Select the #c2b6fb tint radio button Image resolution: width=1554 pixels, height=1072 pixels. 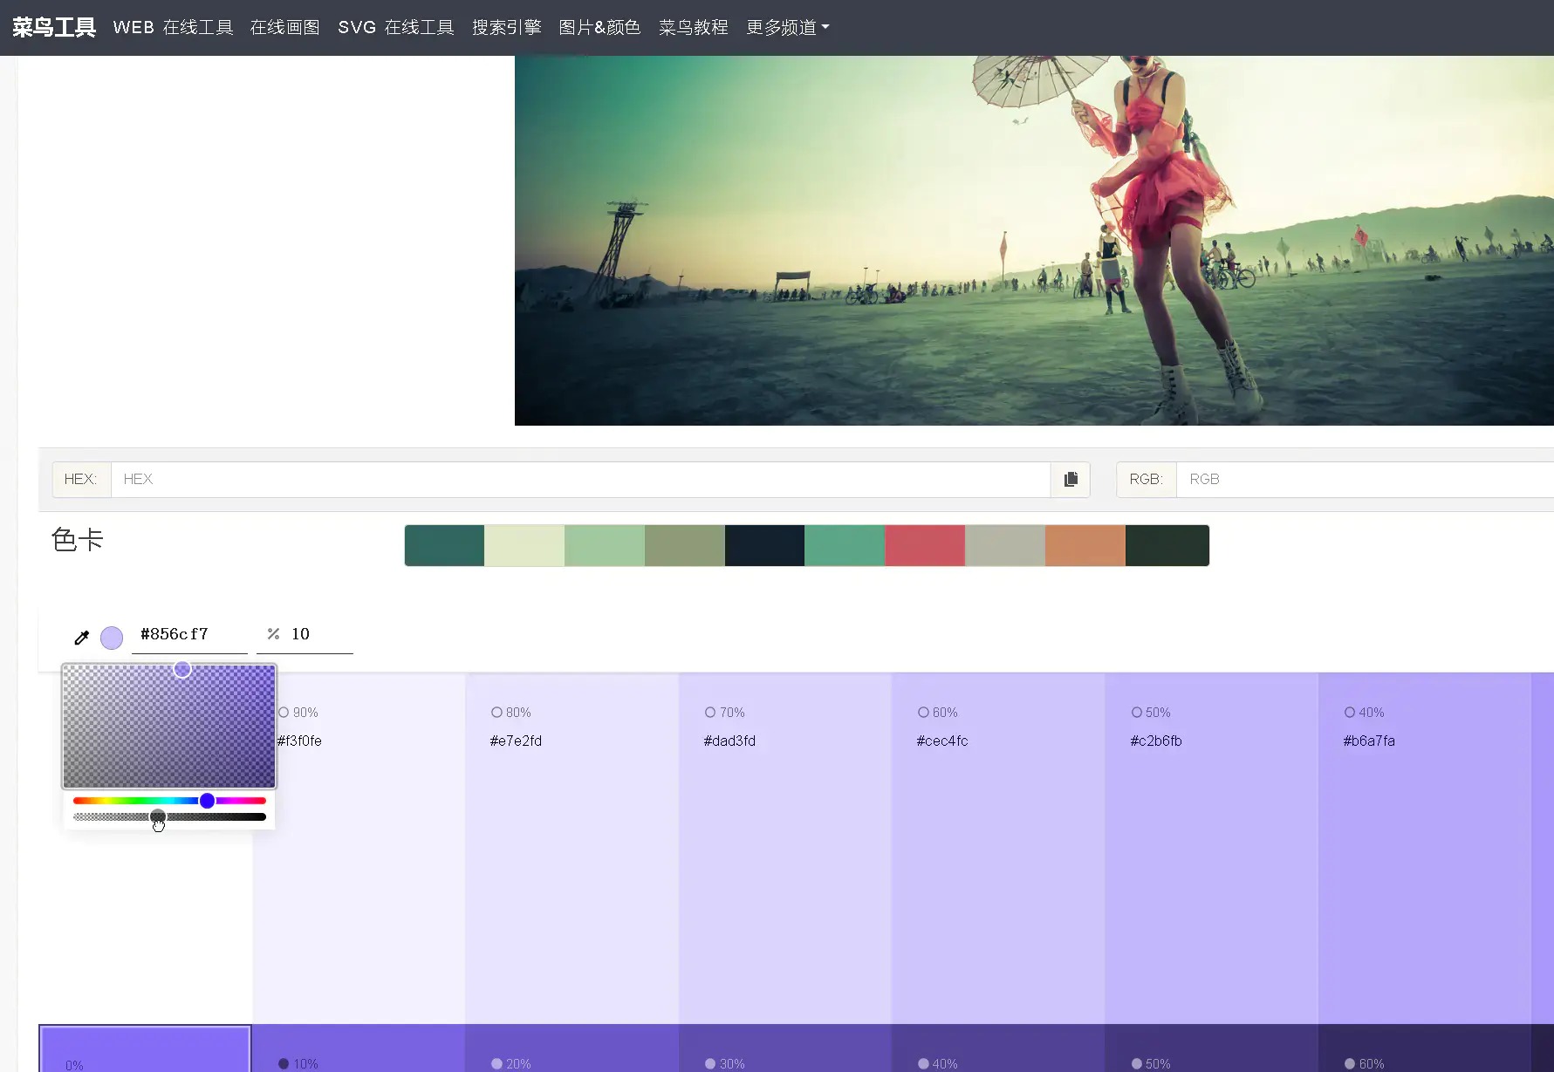[x=1137, y=713]
